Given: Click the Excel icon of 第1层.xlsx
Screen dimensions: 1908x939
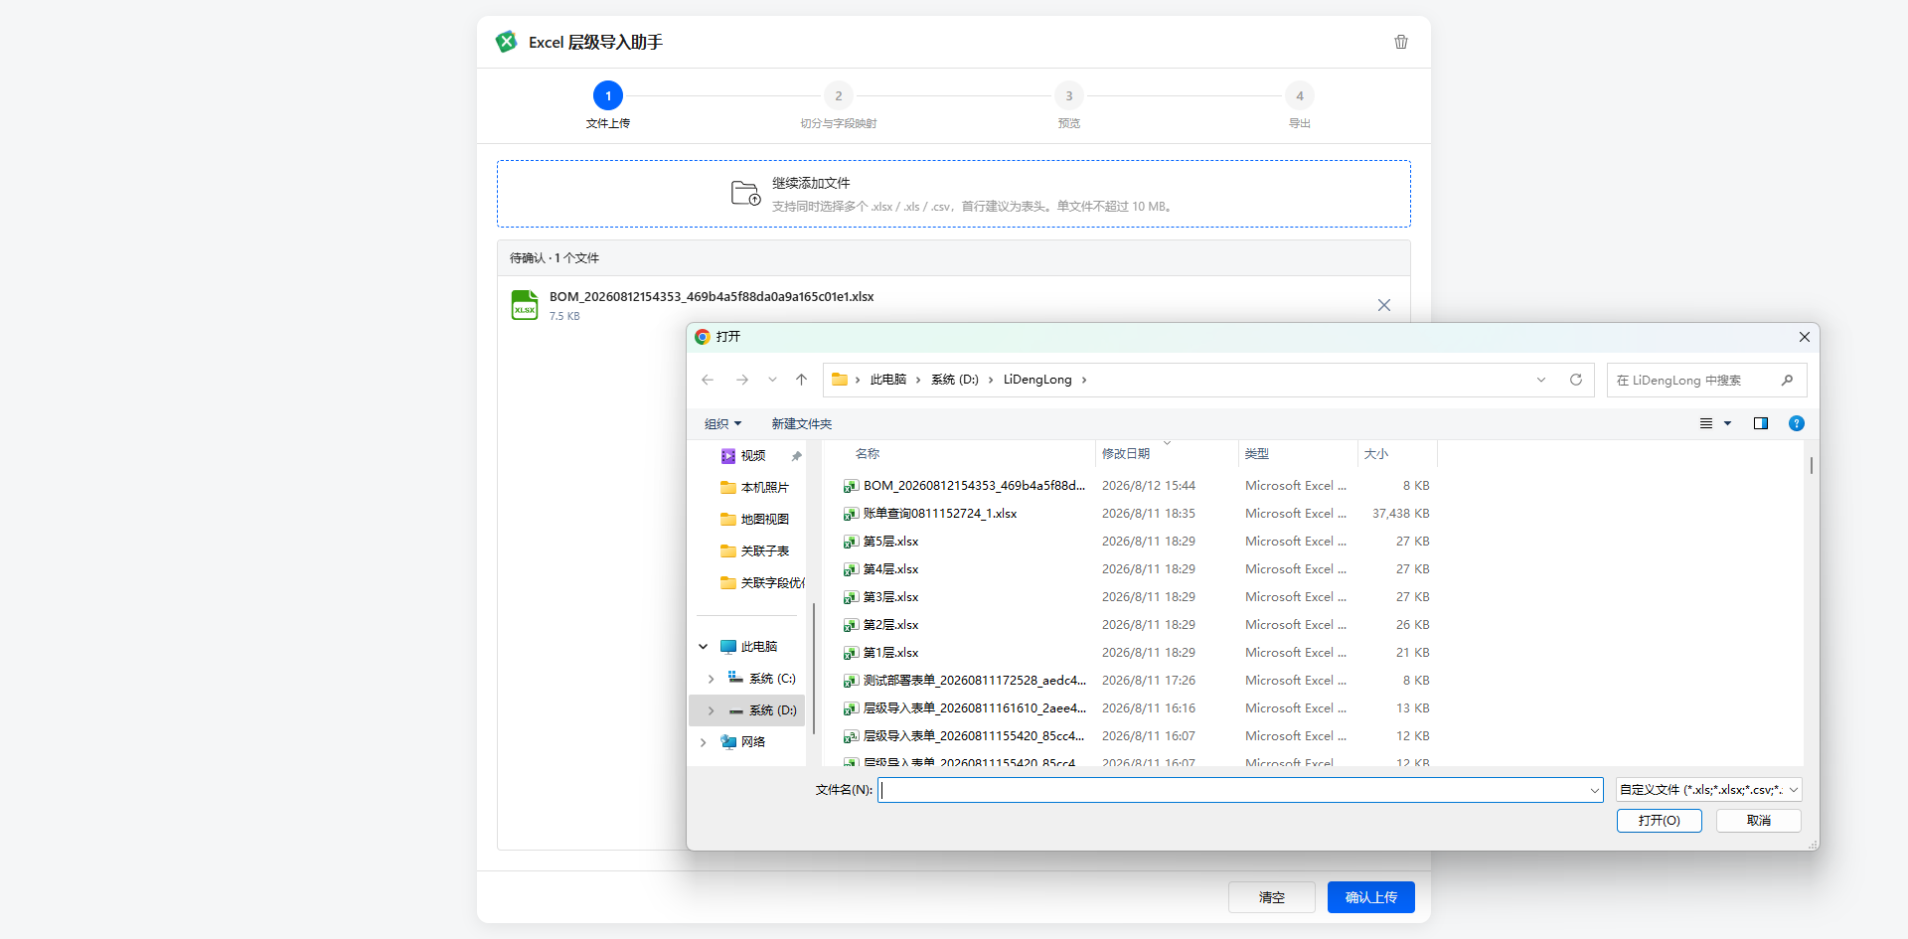Looking at the screenshot, I should click(x=851, y=653).
